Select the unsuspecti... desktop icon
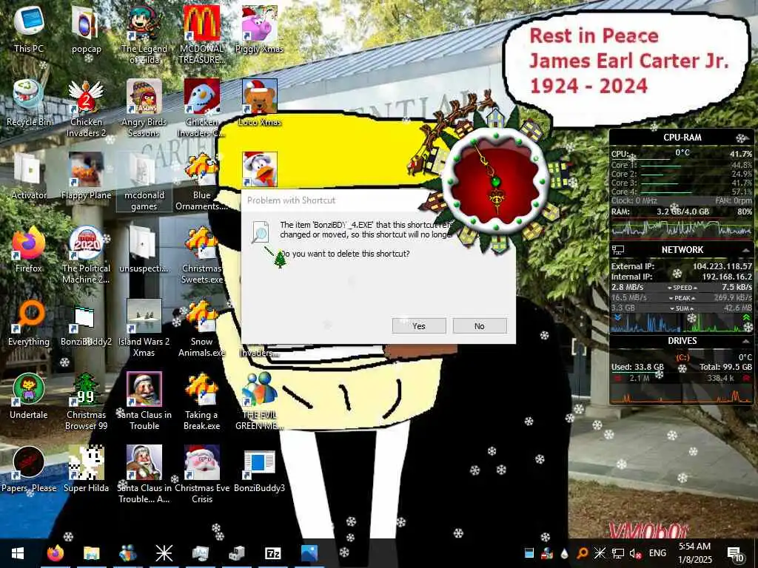The width and height of the screenshot is (758, 568). point(144,249)
